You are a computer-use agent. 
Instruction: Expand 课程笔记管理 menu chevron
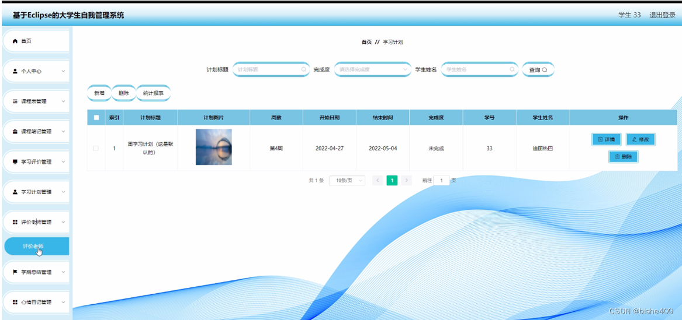pyautogui.click(x=64, y=132)
